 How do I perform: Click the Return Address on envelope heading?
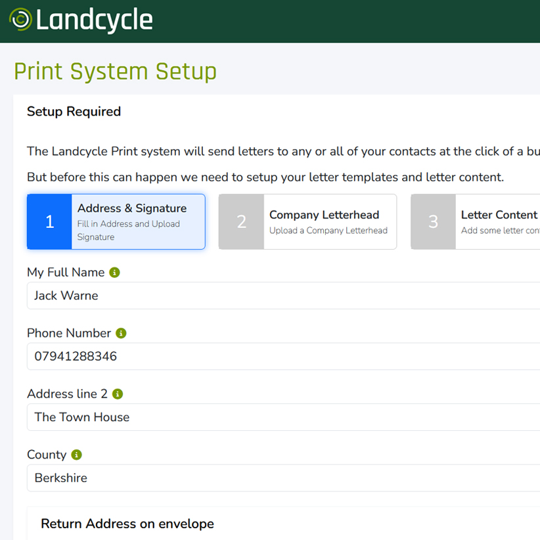point(127,524)
